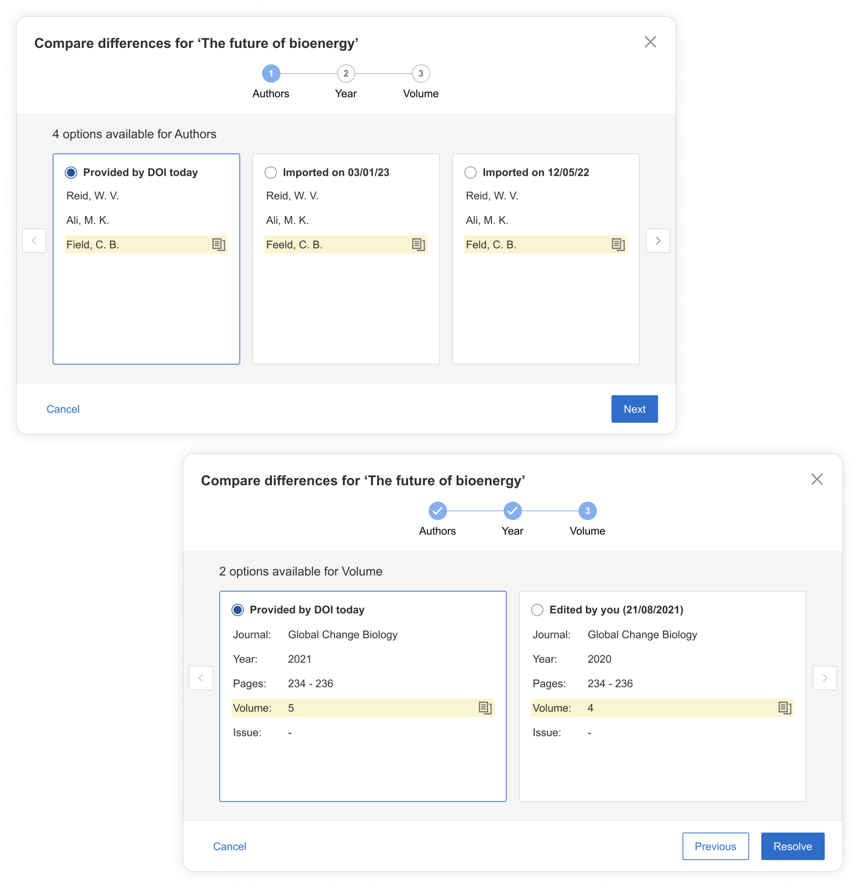Click right chevron in Volume dialog
The width and height of the screenshot is (859, 888).
click(x=825, y=678)
